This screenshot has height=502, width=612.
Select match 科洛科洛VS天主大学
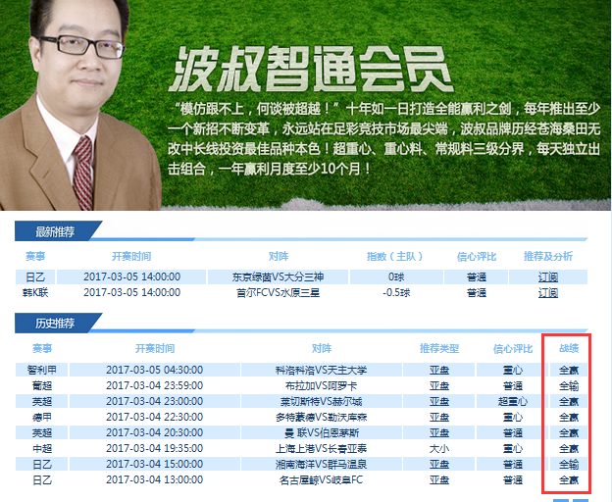point(322,370)
